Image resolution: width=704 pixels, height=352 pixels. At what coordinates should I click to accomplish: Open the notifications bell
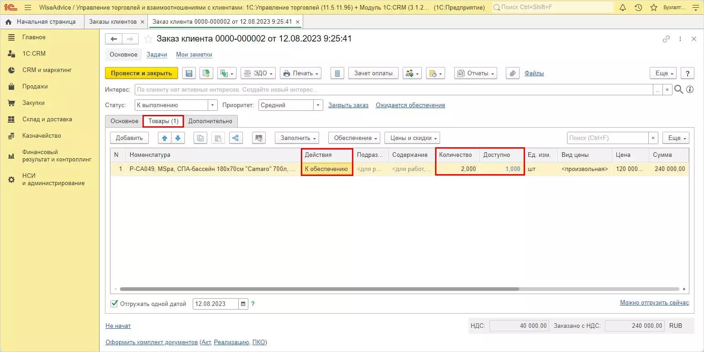pyautogui.click(x=623, y=7)
